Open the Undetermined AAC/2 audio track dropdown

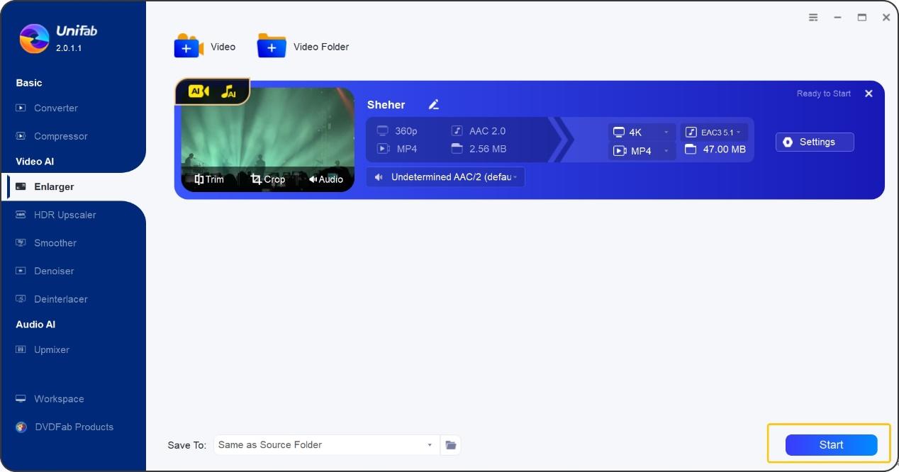click(x=446, y=177)
